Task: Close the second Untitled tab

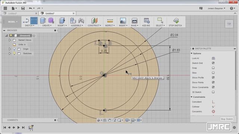Action: tap(74, 13)
